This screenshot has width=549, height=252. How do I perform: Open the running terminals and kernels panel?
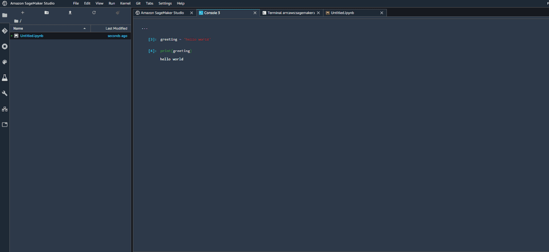pyautogui.click(x=5, y=46)
